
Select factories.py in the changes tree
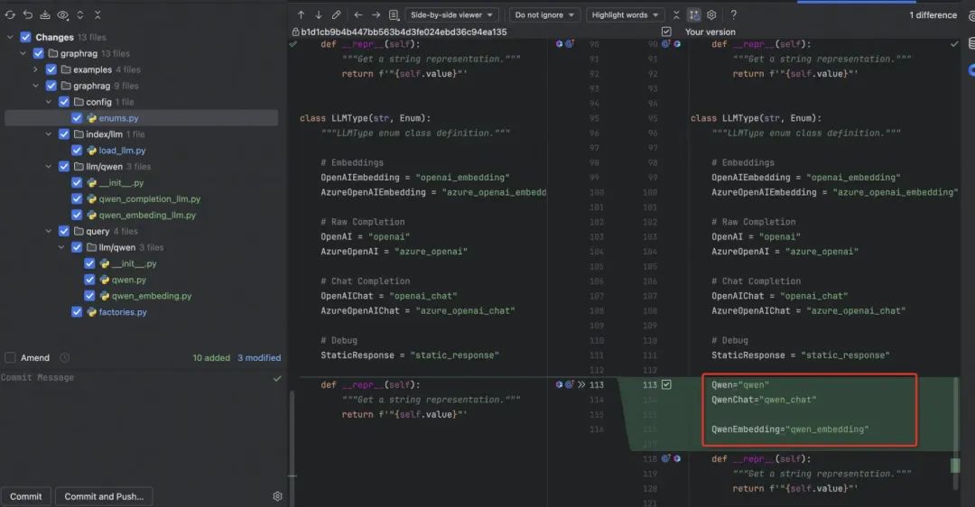tap(122, 312)
